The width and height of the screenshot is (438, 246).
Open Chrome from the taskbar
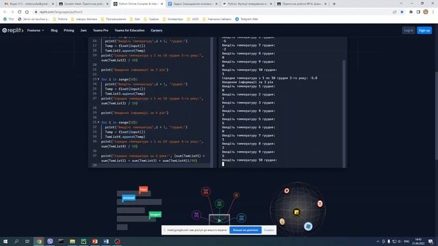[x=39, y=241]
